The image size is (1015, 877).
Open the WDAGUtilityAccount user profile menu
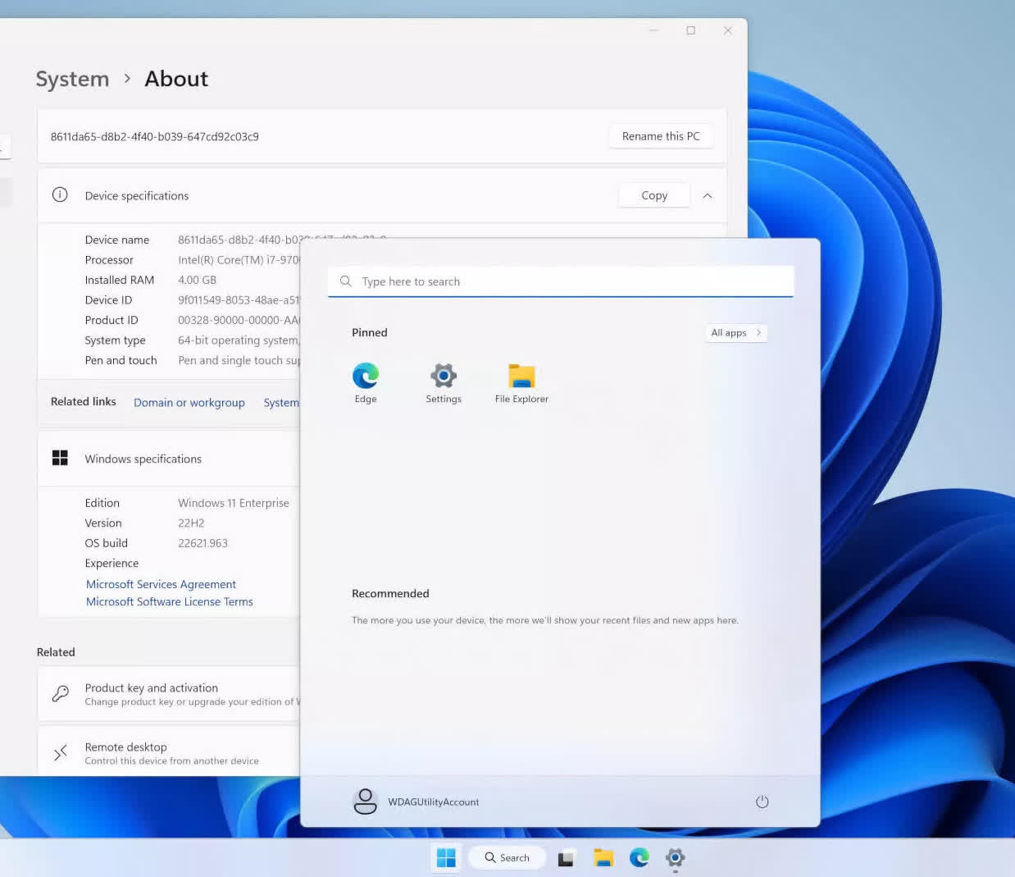tap(416, 802)
